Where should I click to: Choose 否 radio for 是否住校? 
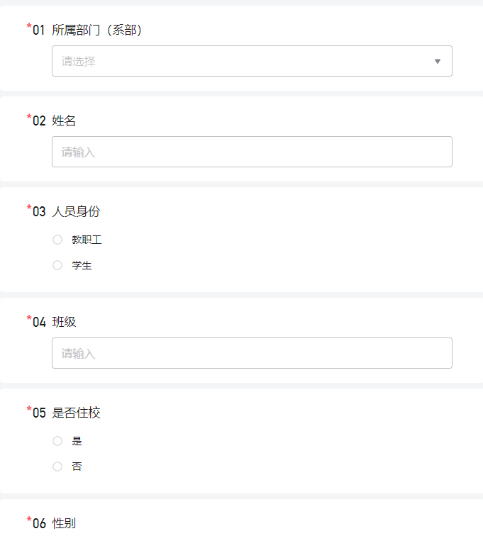pyautogui.click(x=57, y=467)
